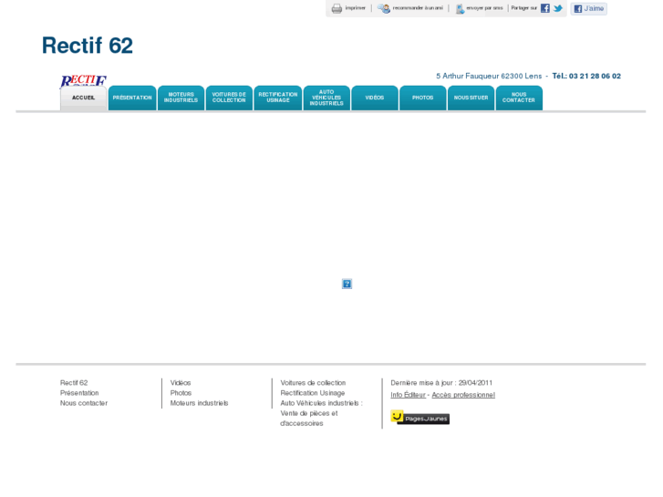Follow the footer Moteurs industriels link
Screen dimensions: 663x497
coord(199,403)
